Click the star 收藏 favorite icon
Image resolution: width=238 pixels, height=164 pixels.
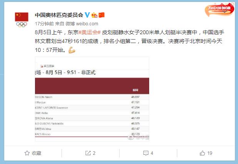pos(27,153)
